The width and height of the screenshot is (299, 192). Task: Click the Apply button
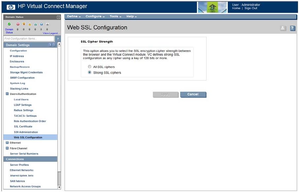click(x=166, y=95)
